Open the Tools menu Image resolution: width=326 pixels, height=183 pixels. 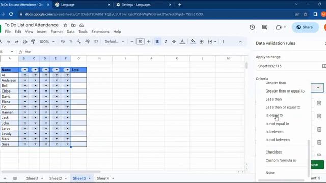83,32
